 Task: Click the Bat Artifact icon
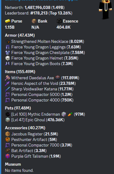[x=8, y=151]
